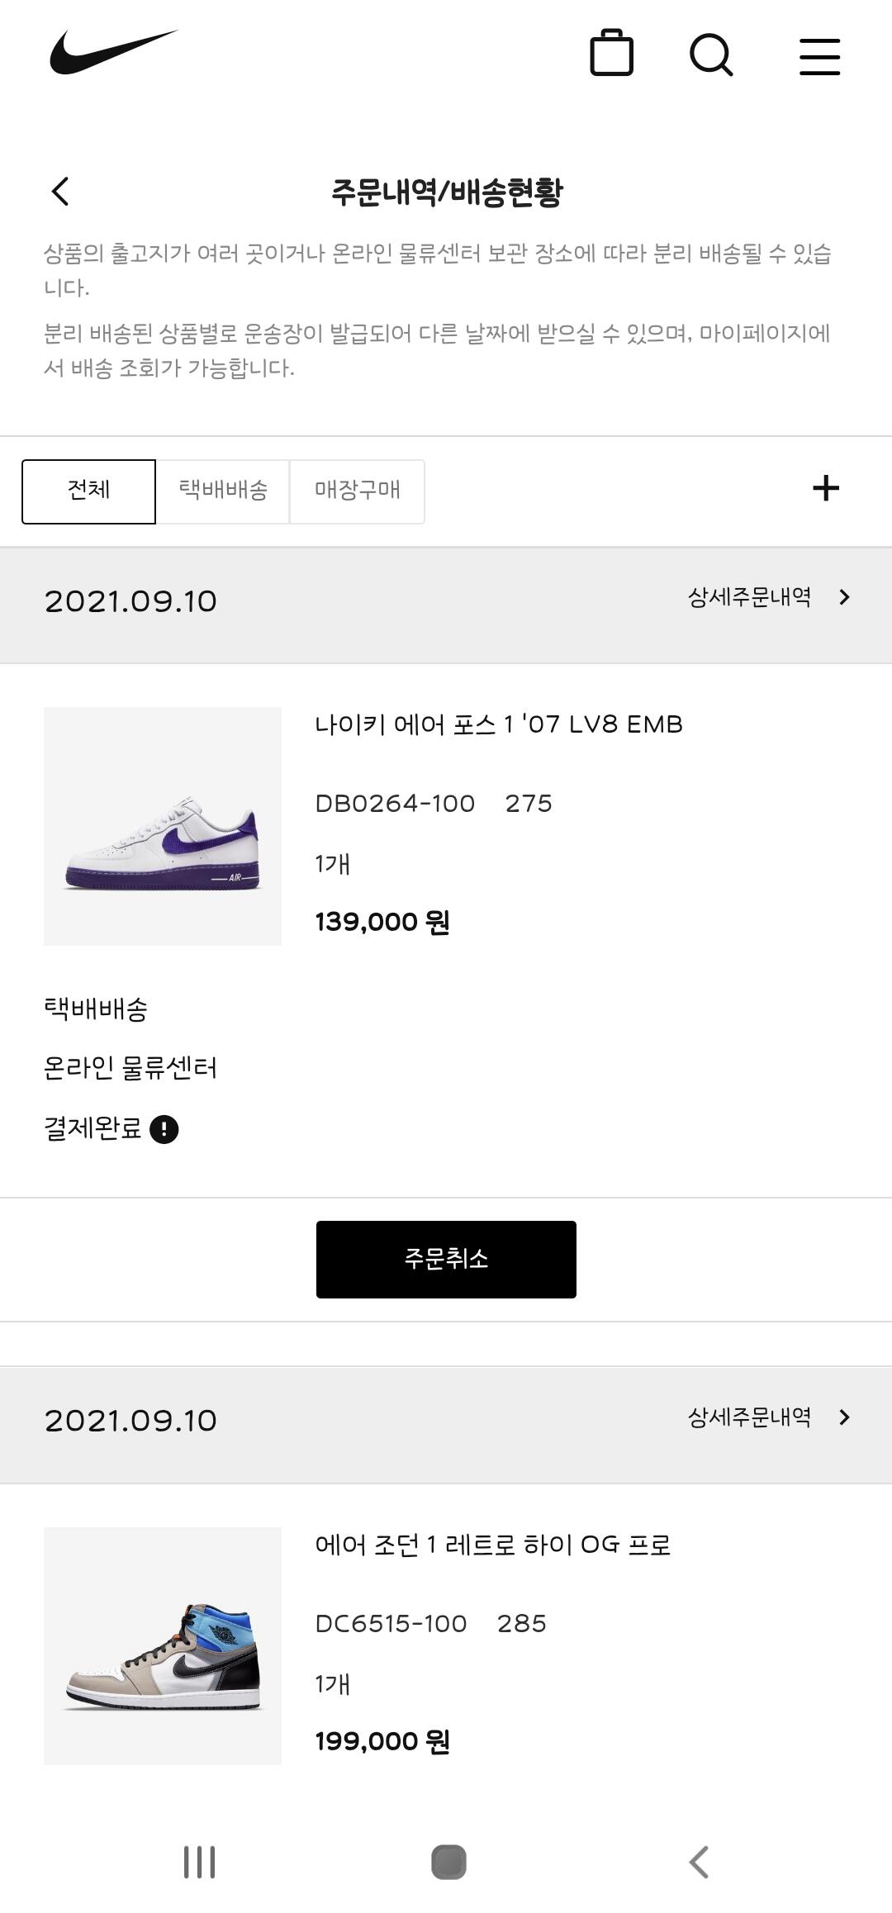Tap the info icon beside 결제완료

164,1129
